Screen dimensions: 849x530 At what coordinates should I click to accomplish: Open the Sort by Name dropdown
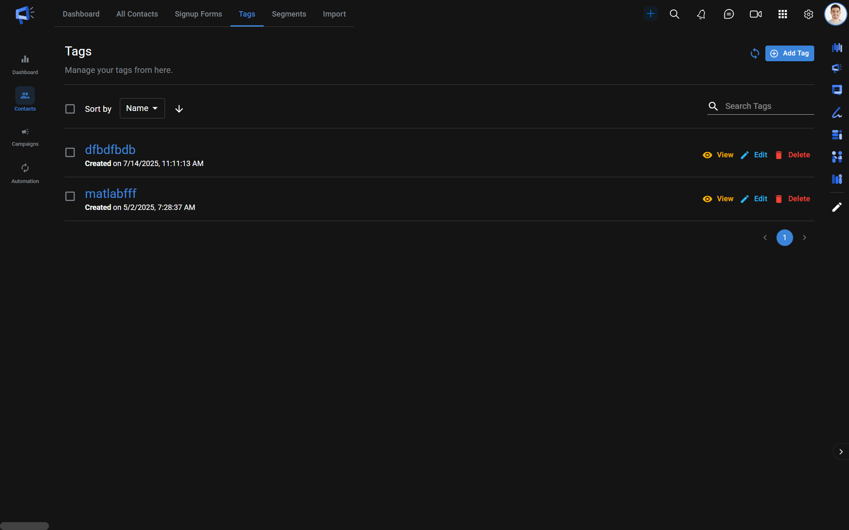tap(142, 108)
